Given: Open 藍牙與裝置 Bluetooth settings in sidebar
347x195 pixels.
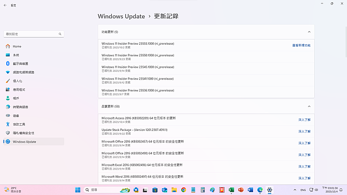Looking at the screenshot, I should click(x=34, y=64).
